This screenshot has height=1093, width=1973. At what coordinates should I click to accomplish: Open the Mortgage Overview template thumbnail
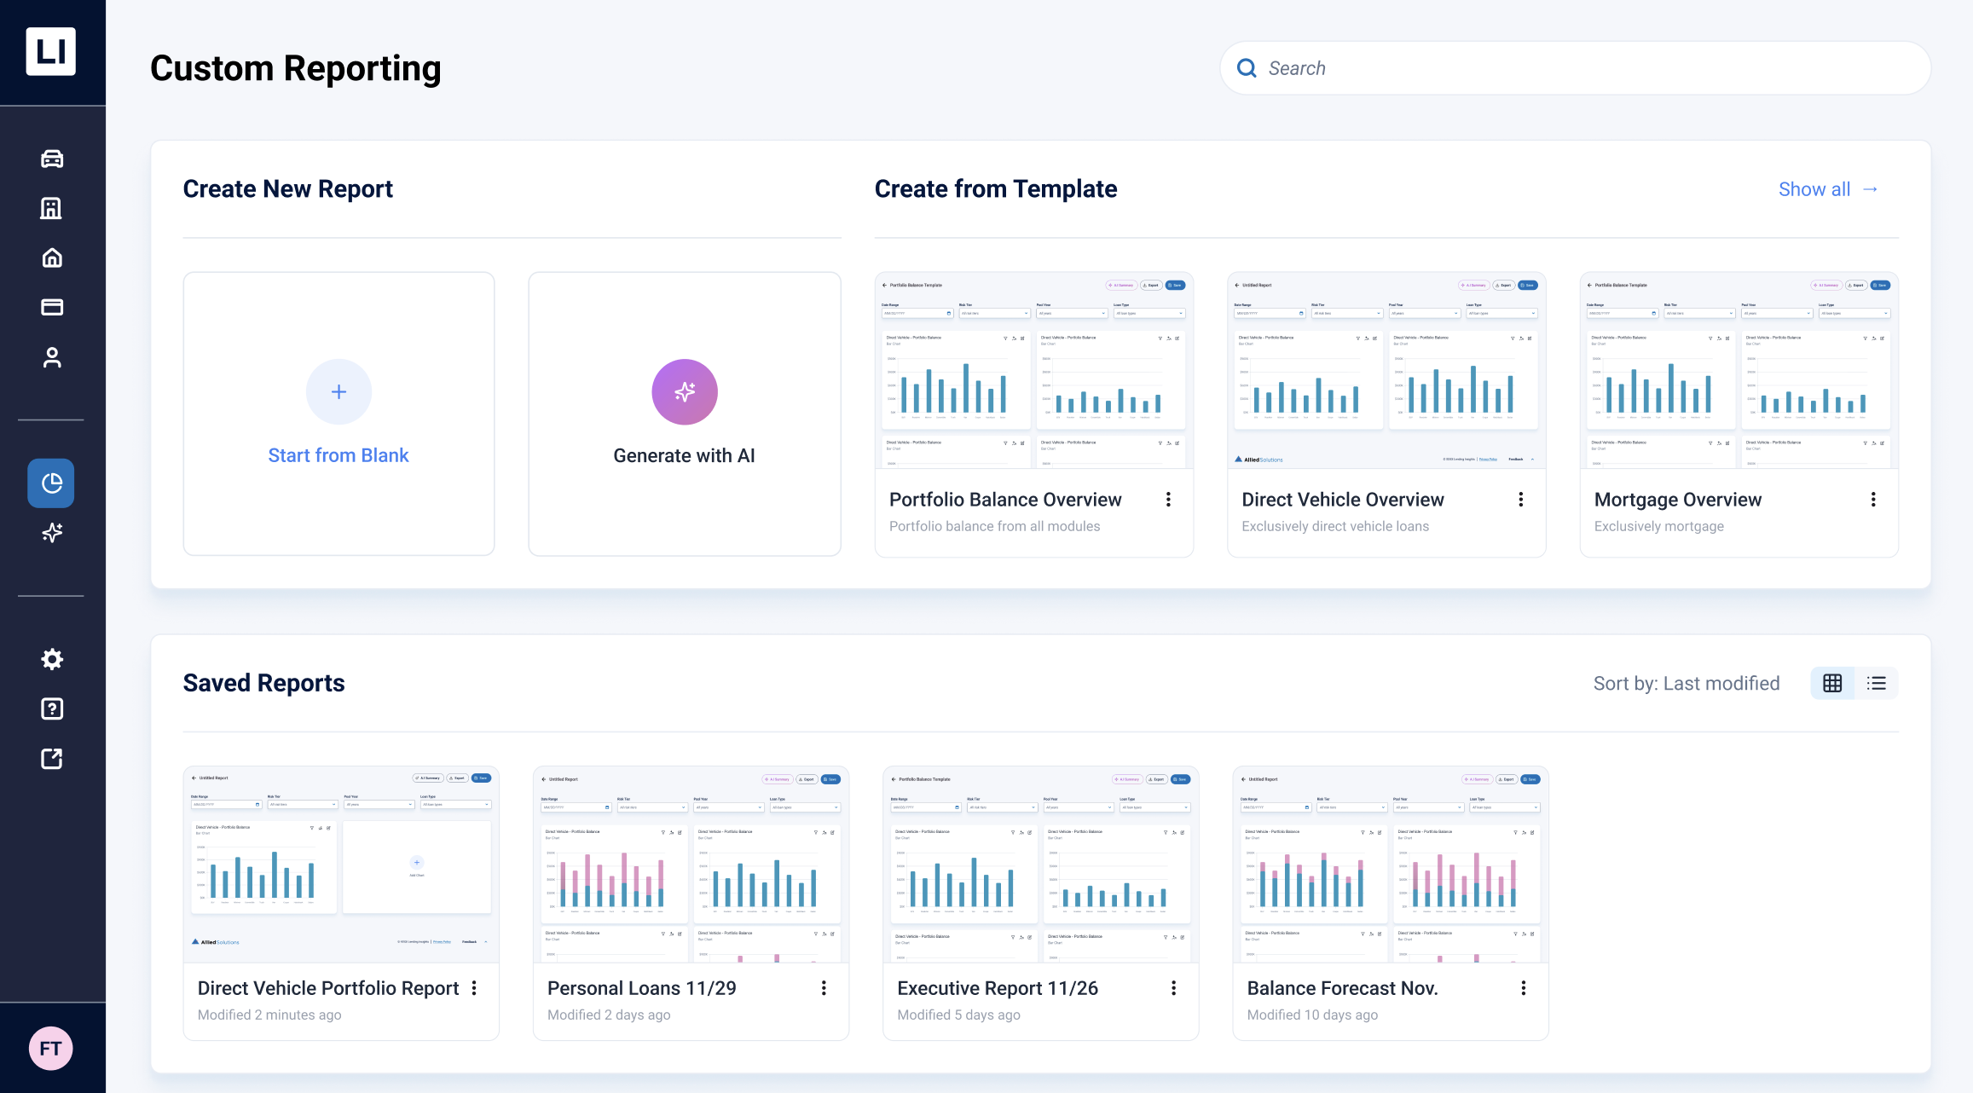tap(1739, 371)
